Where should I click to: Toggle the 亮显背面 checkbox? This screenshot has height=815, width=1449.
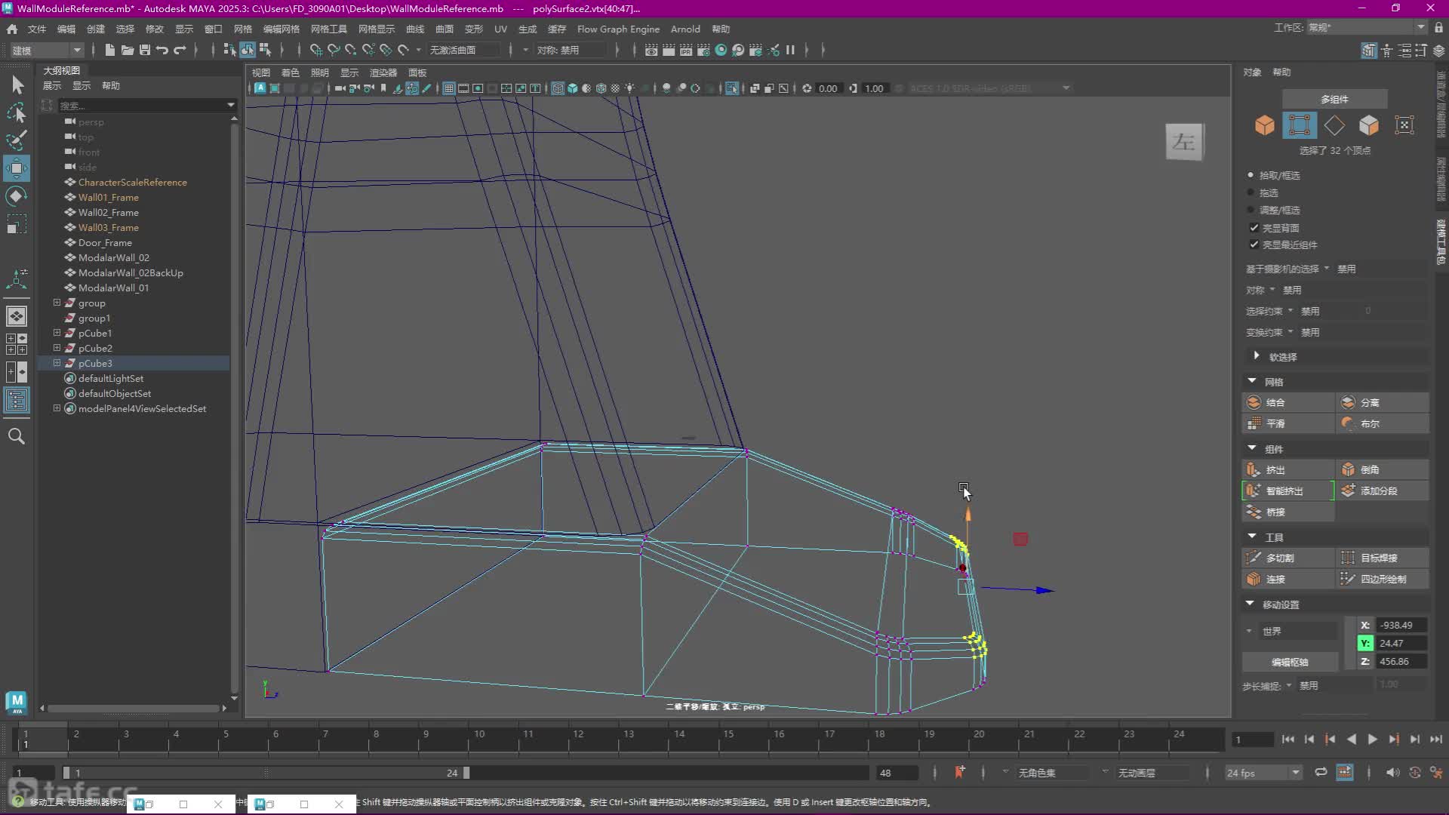1254,228
